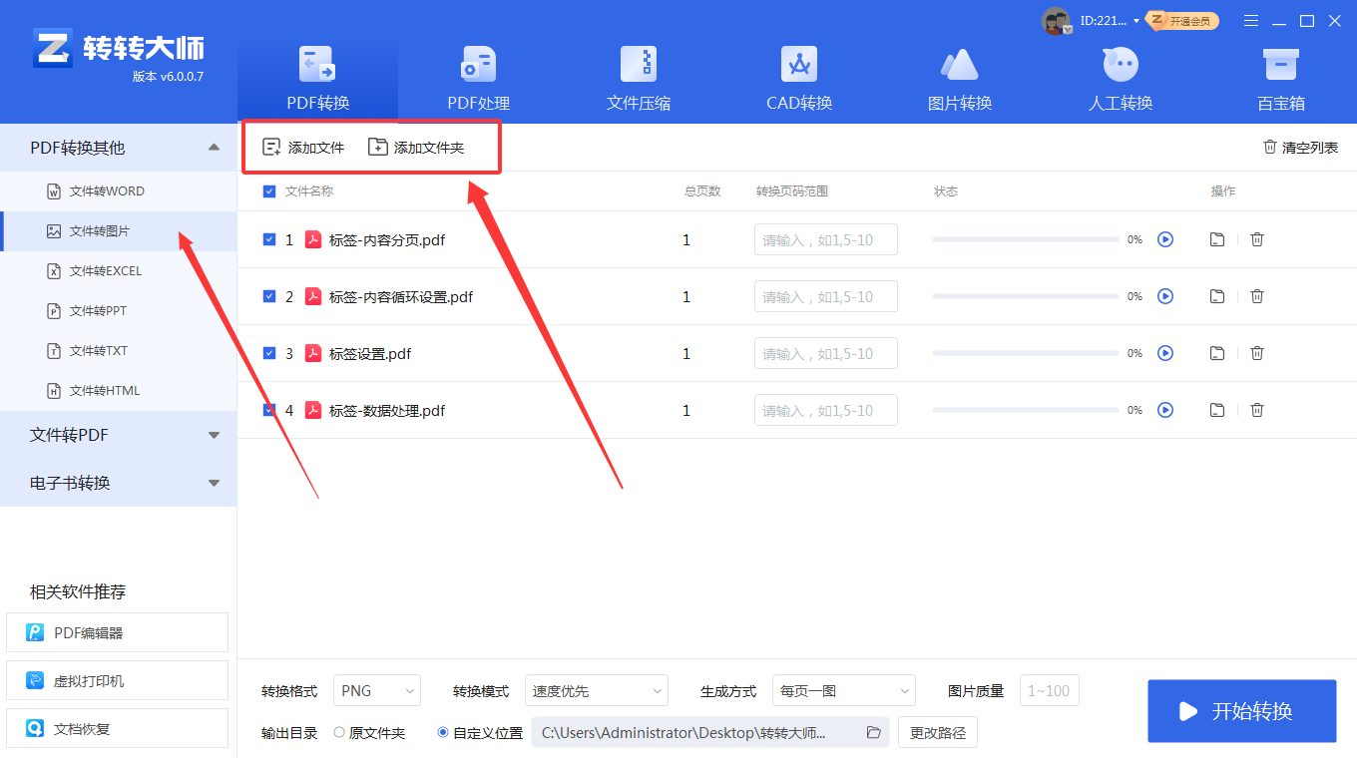The image size is (1357, 758).
Task: Click 清空列表 to clear the list
Action: point(1300,148)
